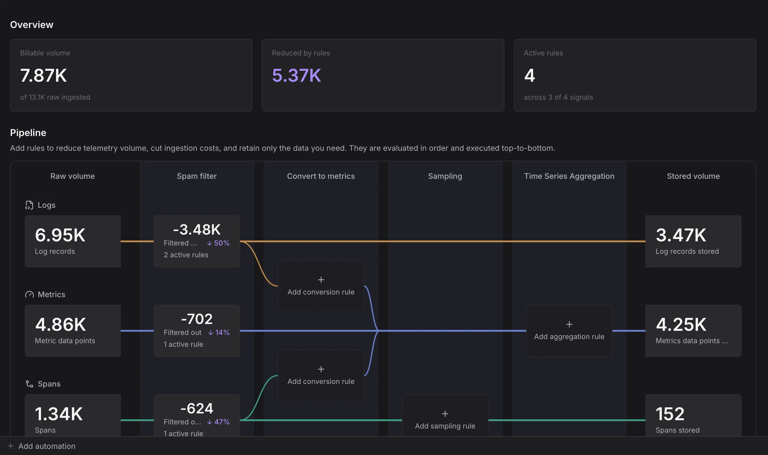Click the Spans branch icon

pyautogui.click(x=29, y=384)
